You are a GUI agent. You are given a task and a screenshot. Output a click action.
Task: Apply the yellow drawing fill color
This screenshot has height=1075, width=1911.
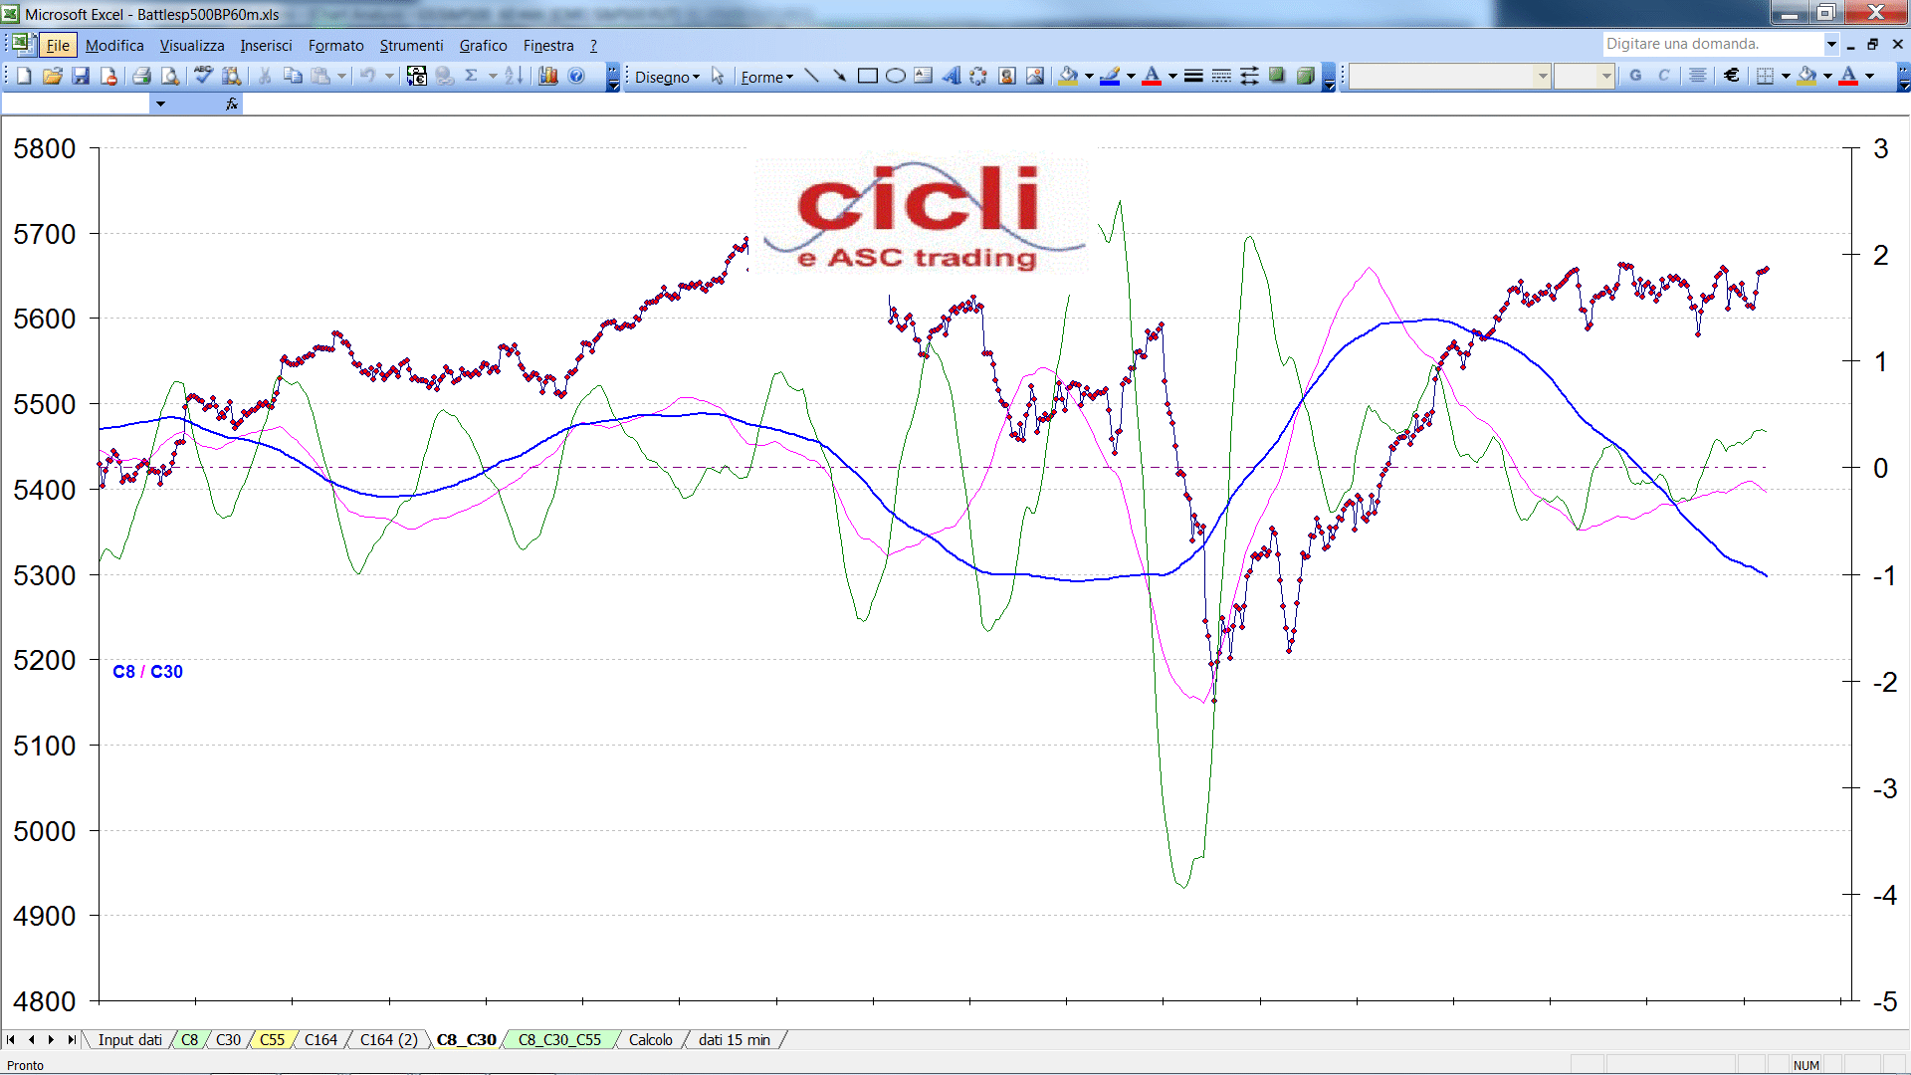[x=1069, y=76]
